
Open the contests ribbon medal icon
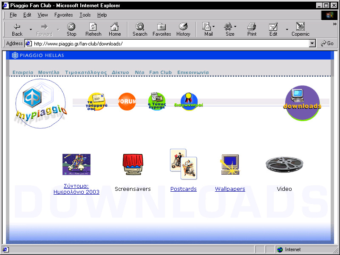[189, 102]
